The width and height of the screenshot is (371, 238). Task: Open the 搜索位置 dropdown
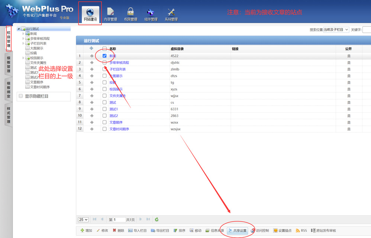(336, 29)
